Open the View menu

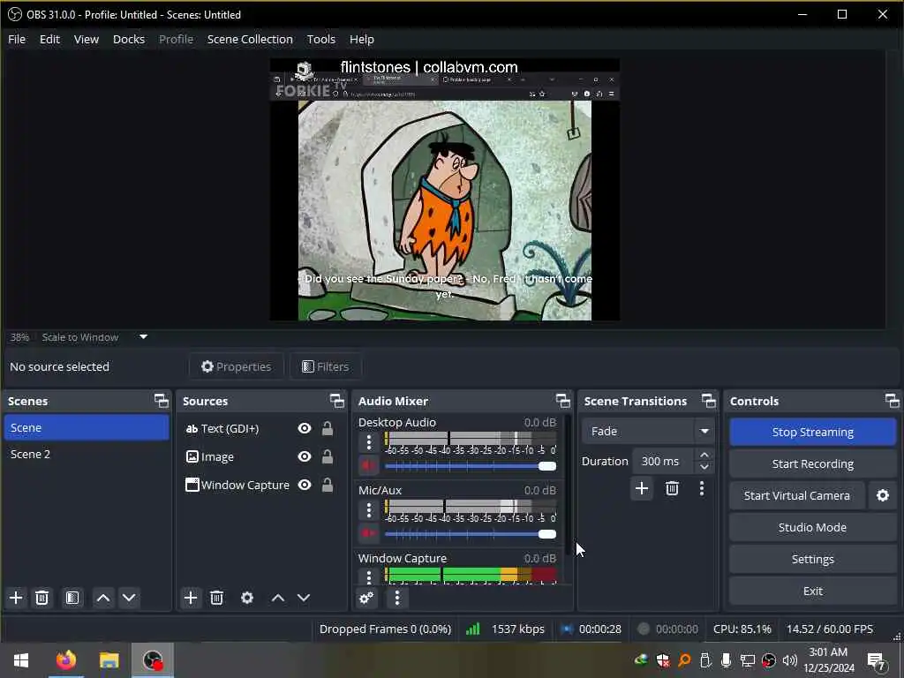click(x=87, y=39)
